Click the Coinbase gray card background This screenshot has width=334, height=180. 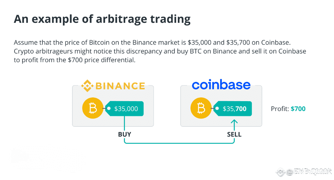(221, 106)
